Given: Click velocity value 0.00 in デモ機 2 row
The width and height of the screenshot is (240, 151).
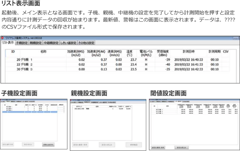Looking at the screenshot, I should click(x=118, y=64).
